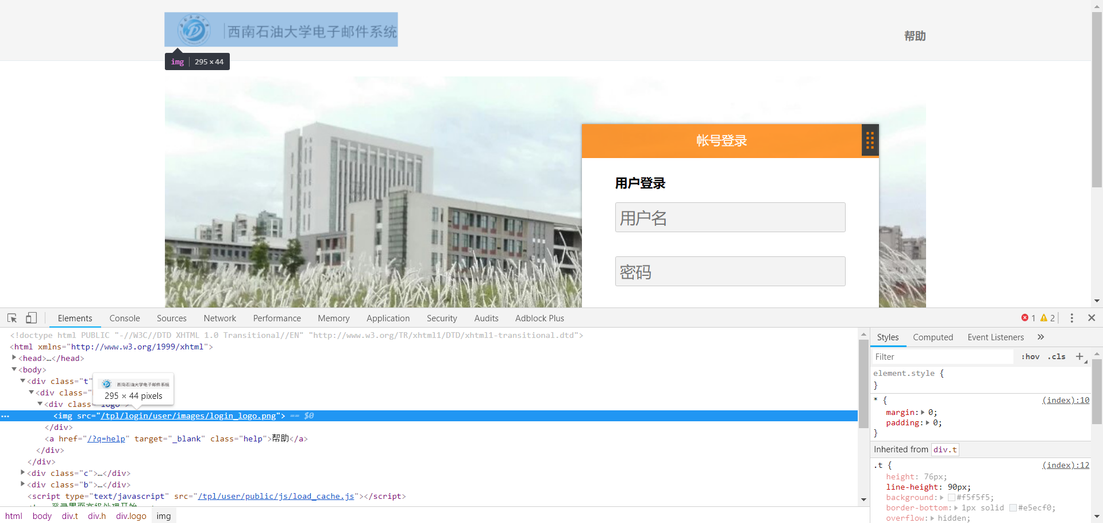The height and width of the screenshot is (523, 1103).
Task: Switch to the Audits tab
Action: 487,318
